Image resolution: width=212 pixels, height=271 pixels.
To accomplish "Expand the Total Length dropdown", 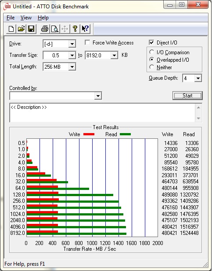I will click(72, 67).
